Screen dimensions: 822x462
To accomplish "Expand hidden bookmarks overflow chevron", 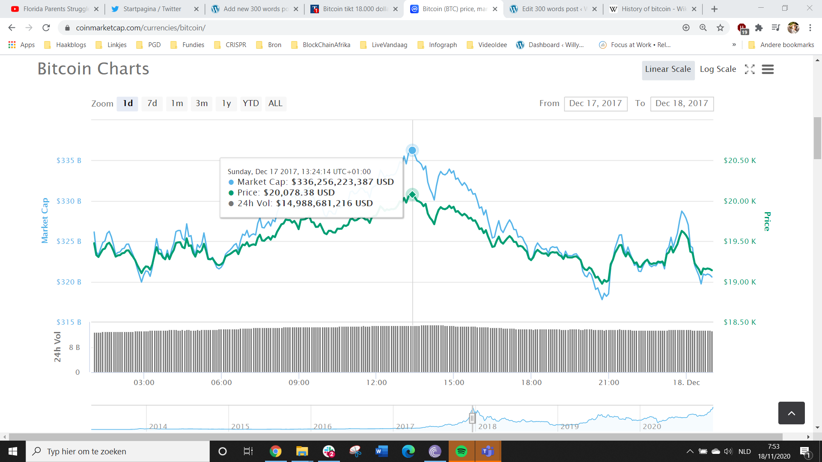I will click(734, 45).
